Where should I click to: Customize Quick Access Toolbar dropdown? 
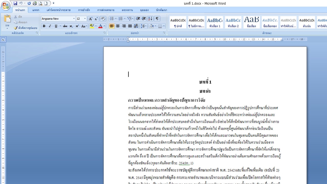pyautogui.click(x=53, y=3)
